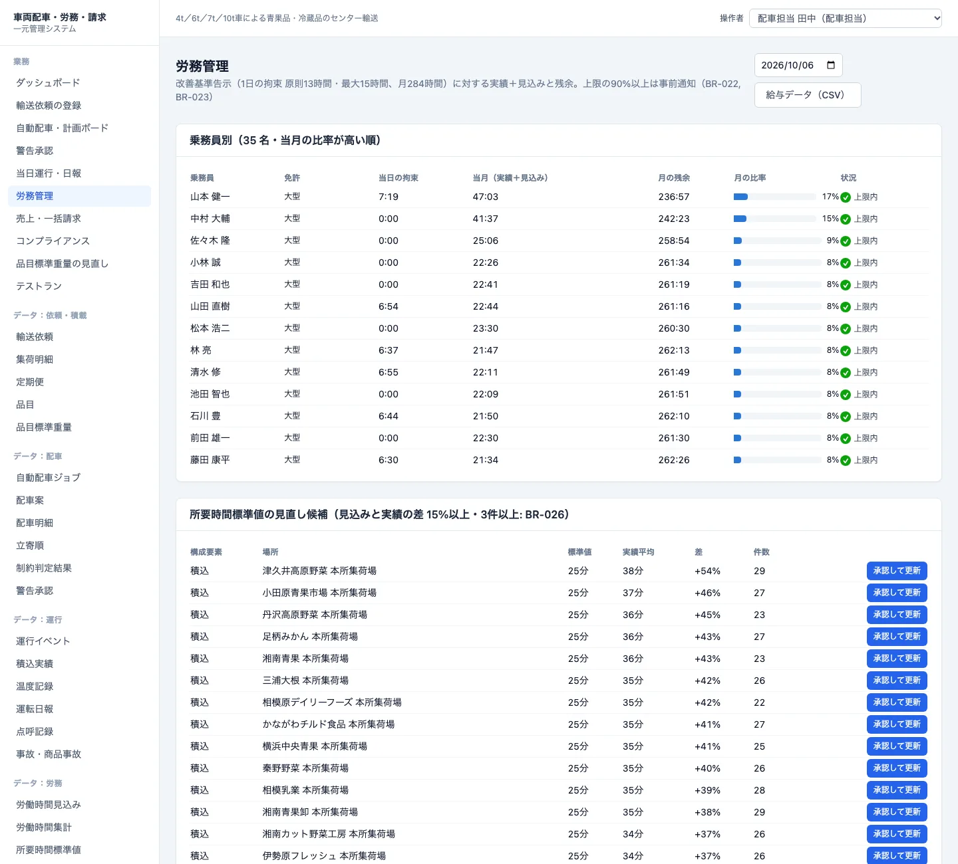
Task: Click green status check icon for 藤田 康平
Action: coord(846,461)
